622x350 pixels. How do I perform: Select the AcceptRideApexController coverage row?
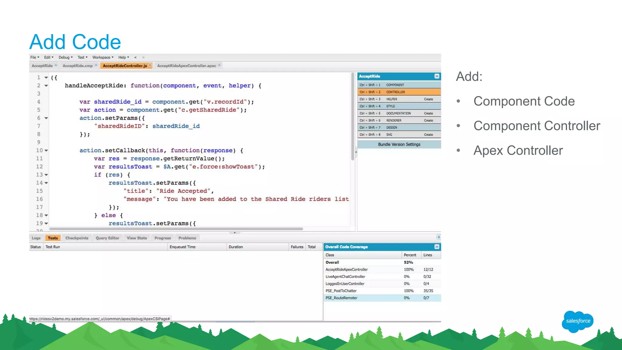(382, 269)
